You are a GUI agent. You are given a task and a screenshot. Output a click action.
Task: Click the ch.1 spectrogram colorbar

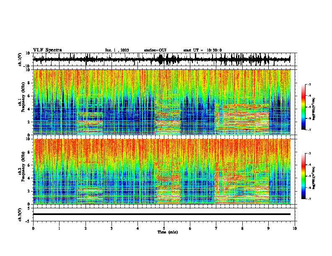303,107
